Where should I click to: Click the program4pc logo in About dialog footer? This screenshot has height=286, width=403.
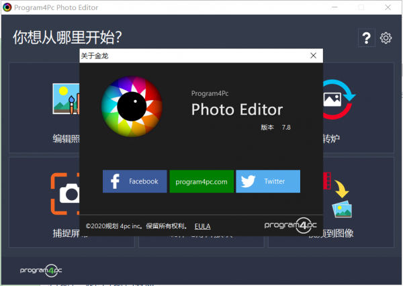290,225
